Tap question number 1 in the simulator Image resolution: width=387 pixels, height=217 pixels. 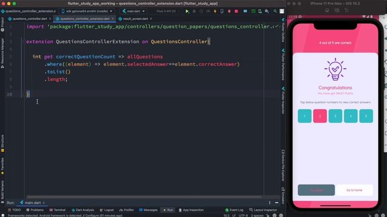click(x=304, y=116)
